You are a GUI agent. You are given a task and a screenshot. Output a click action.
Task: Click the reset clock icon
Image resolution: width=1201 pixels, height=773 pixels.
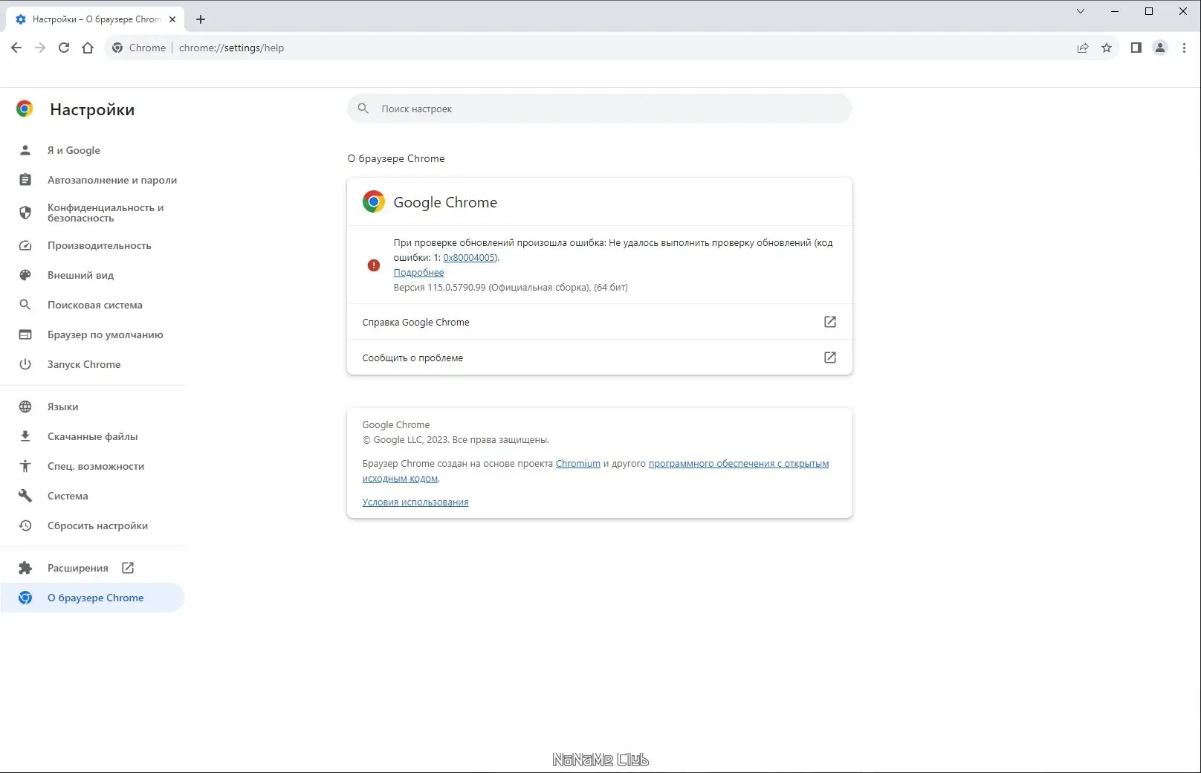pos(25,525)
